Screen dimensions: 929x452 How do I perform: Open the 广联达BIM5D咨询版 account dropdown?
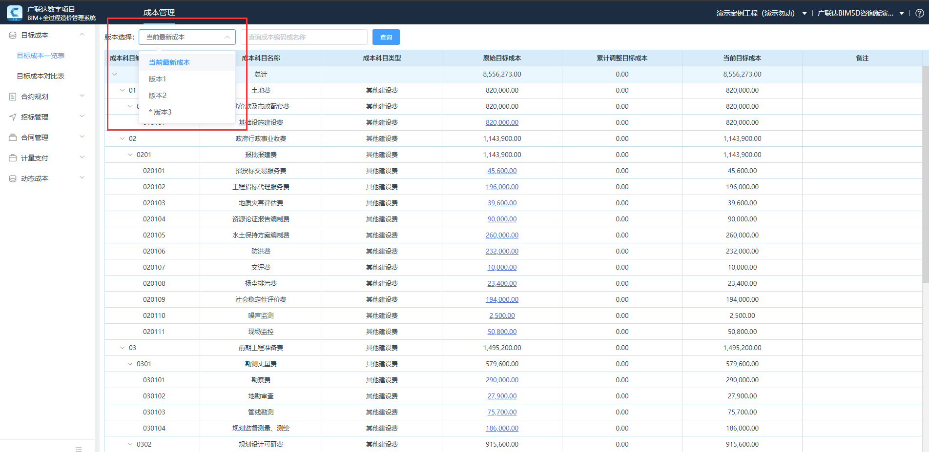[861, 14]
